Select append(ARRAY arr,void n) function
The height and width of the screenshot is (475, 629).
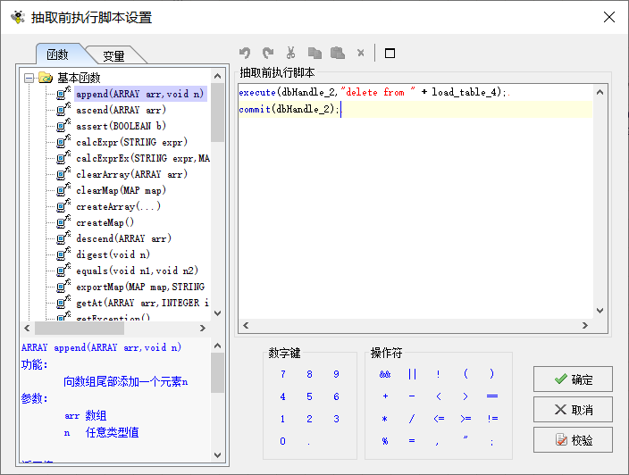(x=140, y=94)
